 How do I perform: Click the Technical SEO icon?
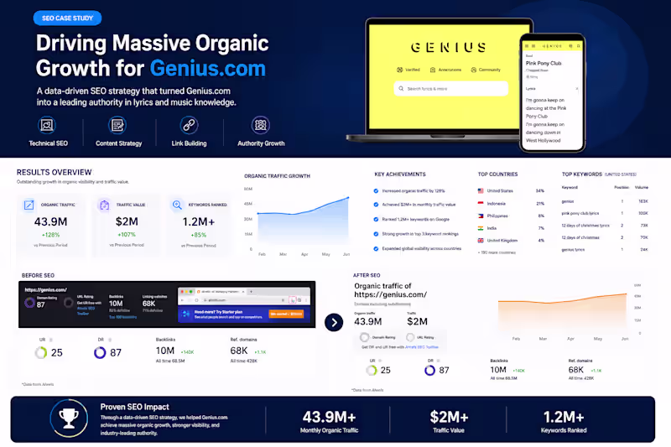click(x=47, y=125)
